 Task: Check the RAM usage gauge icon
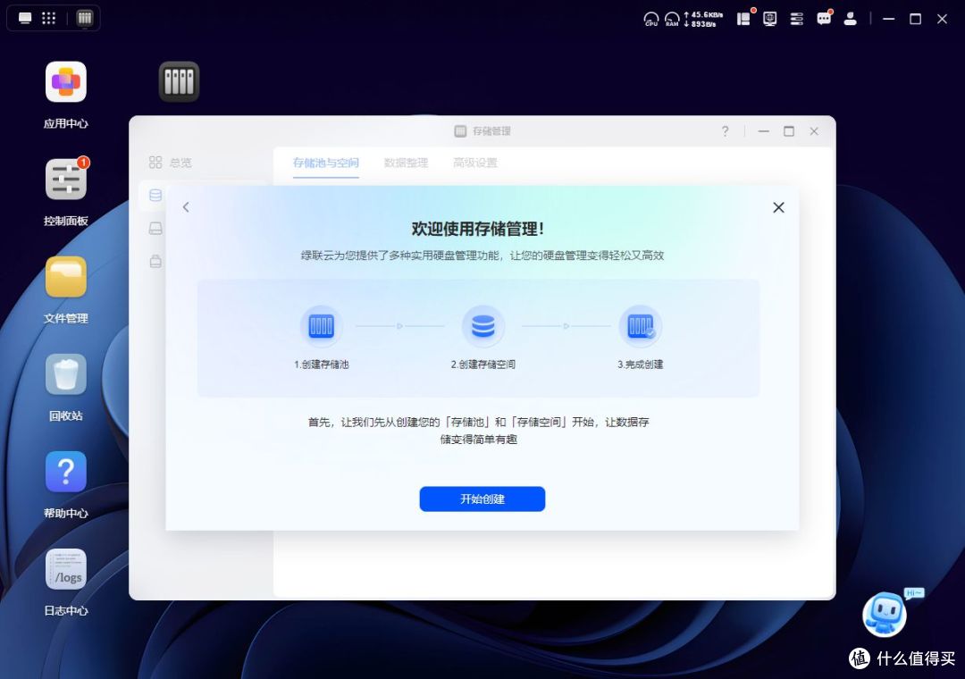pos(672,19)
